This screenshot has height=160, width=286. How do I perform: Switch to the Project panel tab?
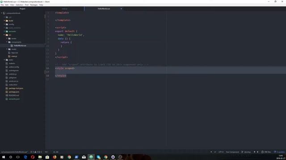tap(22, 9)
